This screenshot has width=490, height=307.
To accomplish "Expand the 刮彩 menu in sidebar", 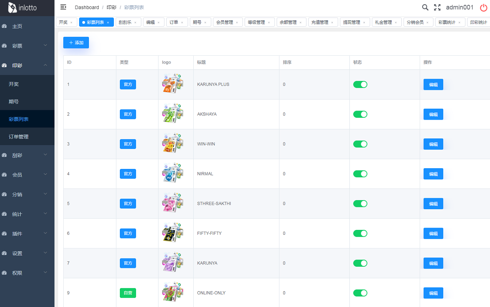I will tap(45, 155).
